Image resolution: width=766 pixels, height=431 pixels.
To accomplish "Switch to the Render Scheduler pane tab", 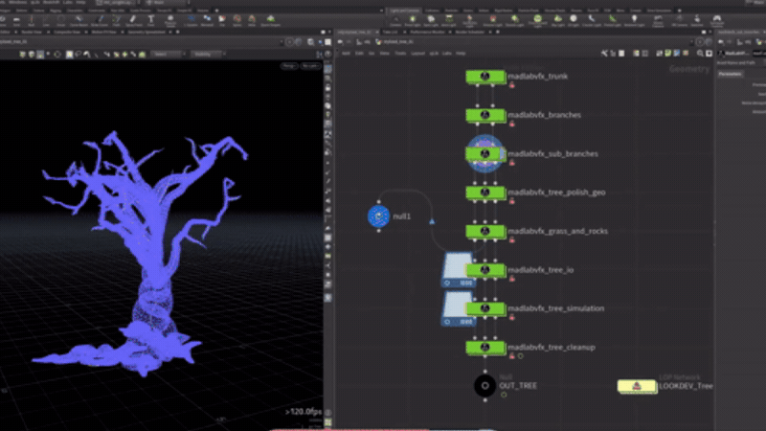I will click(470, 32).
